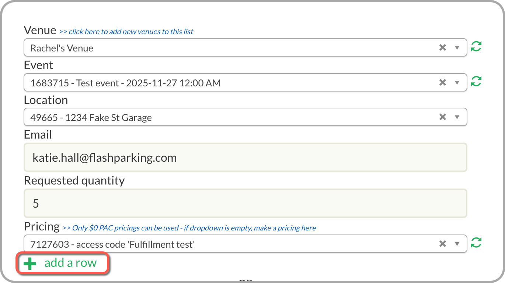Open the Event dropdown arrow
This screenshot has width=505, height=283.
point(457,83)
